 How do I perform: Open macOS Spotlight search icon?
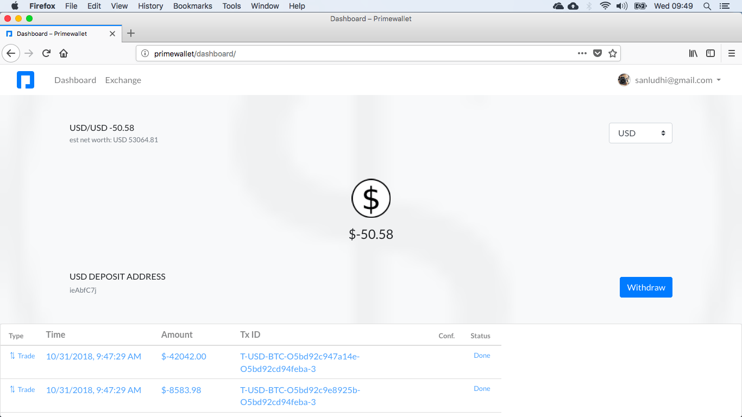(707, 6)
